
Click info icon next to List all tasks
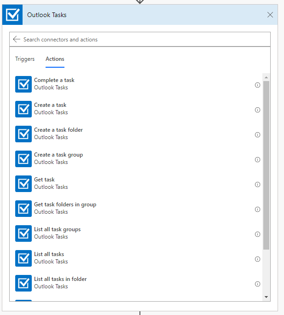[257, 259]
